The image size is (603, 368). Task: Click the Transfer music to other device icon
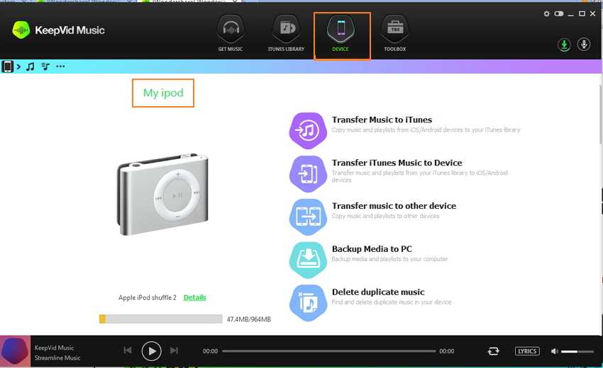coord(308,217)
